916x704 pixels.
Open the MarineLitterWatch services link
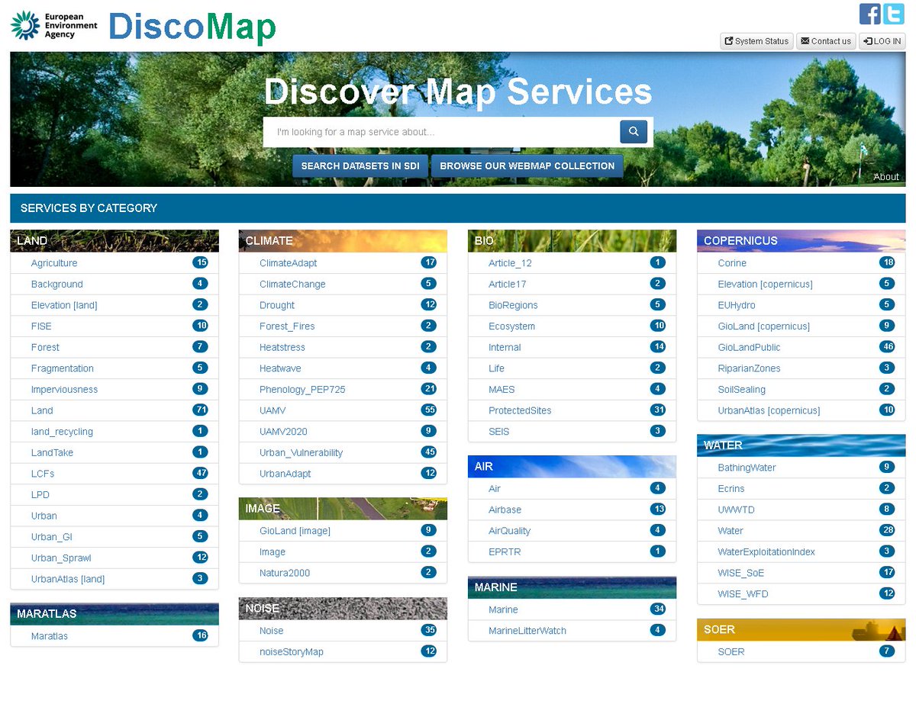point(527,632)
